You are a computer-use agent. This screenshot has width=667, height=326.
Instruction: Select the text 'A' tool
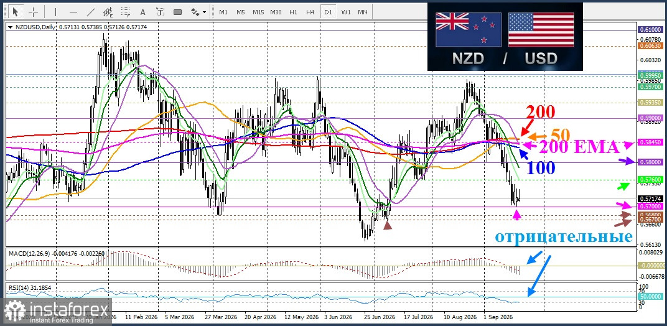(x=142, y=11)
